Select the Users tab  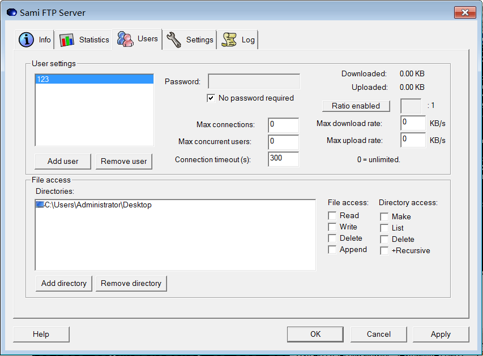coord(138,39)
